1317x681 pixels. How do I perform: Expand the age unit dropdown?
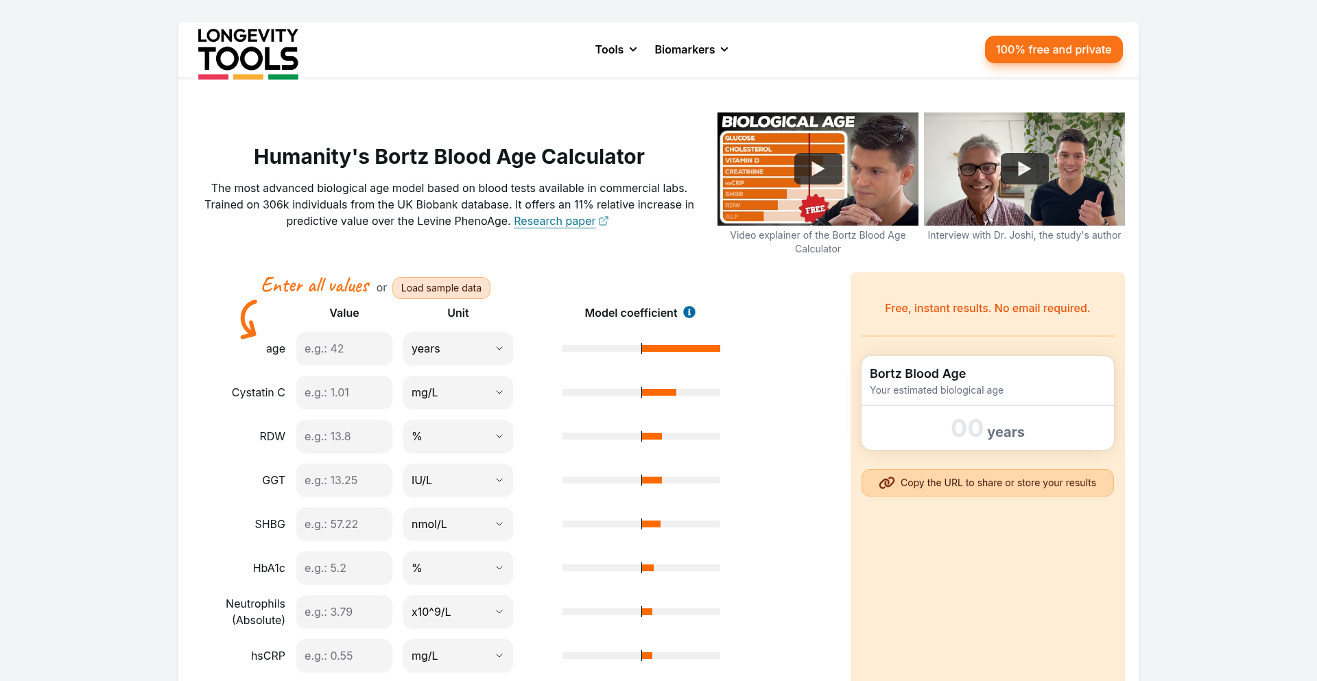[x=458, y=348]
